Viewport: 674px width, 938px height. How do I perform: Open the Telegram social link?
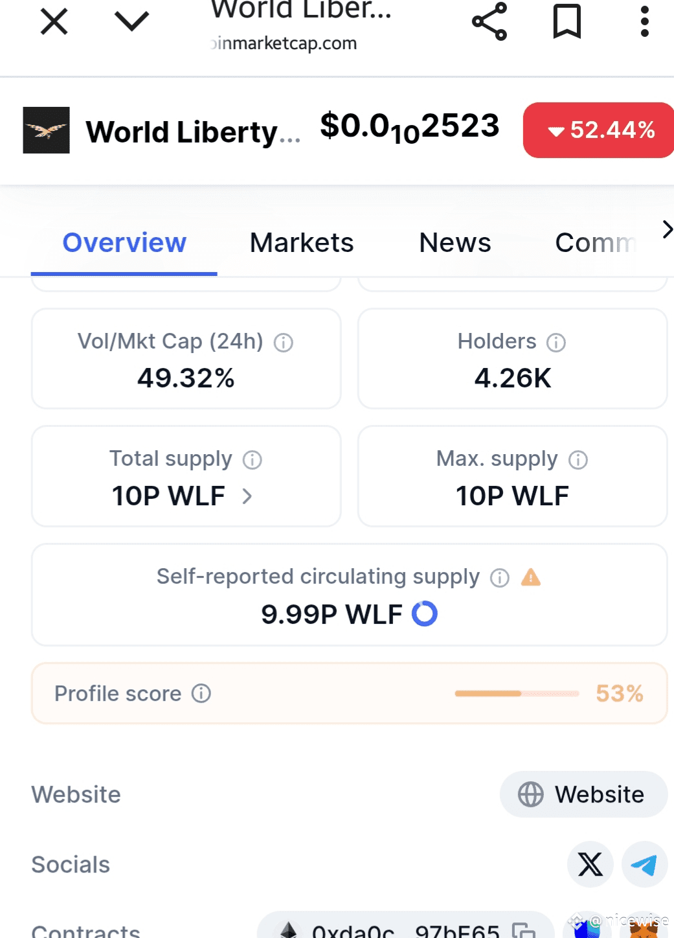click(x=644, y=864)
